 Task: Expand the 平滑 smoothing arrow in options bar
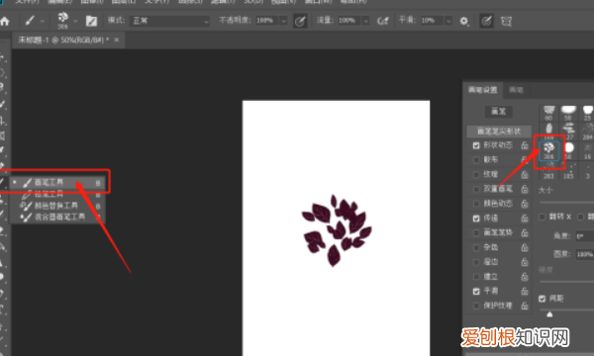448,21
